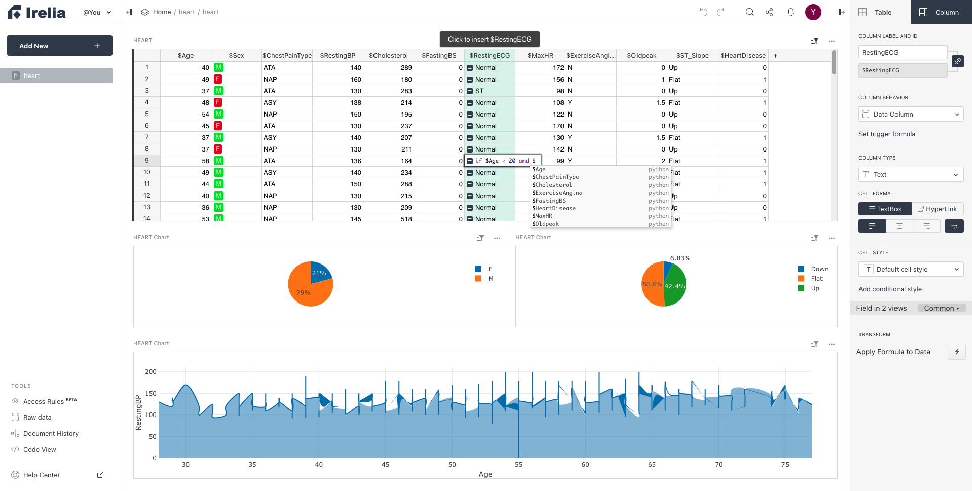Open the Column Behavior Data Column dropdown
The image size is (972, 491).
pyautogui.click(x=911, y=114)
